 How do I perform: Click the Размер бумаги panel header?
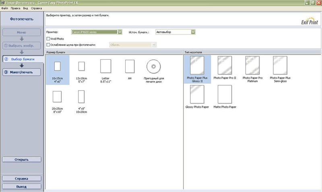114,53
